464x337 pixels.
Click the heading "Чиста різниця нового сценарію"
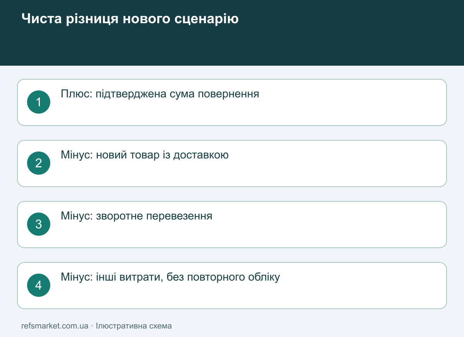(x=130, y=19)
